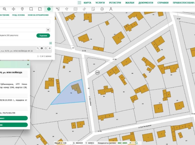Click the apps grid icon beside КАРТА
The image size is (195, 145).
click(x=79, y=3)
